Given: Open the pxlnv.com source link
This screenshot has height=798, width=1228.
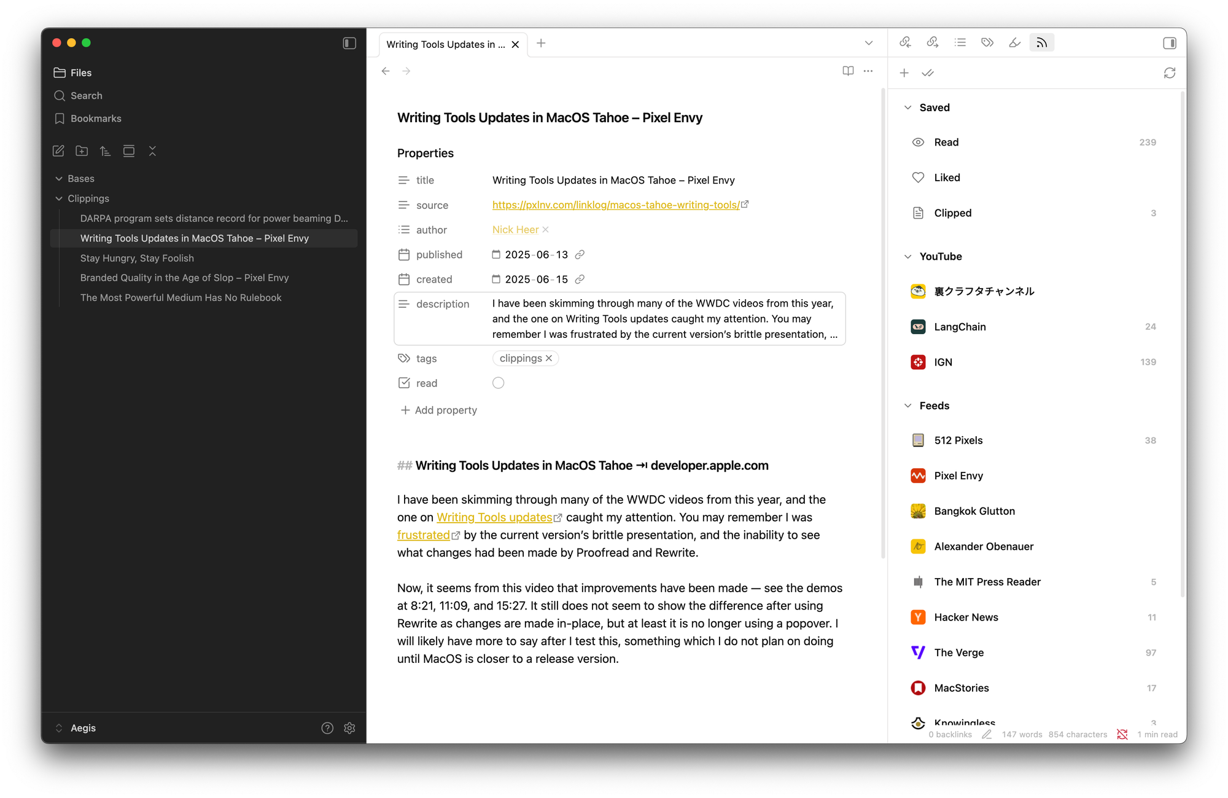Looking at the screenshot, I should (615, 205).
